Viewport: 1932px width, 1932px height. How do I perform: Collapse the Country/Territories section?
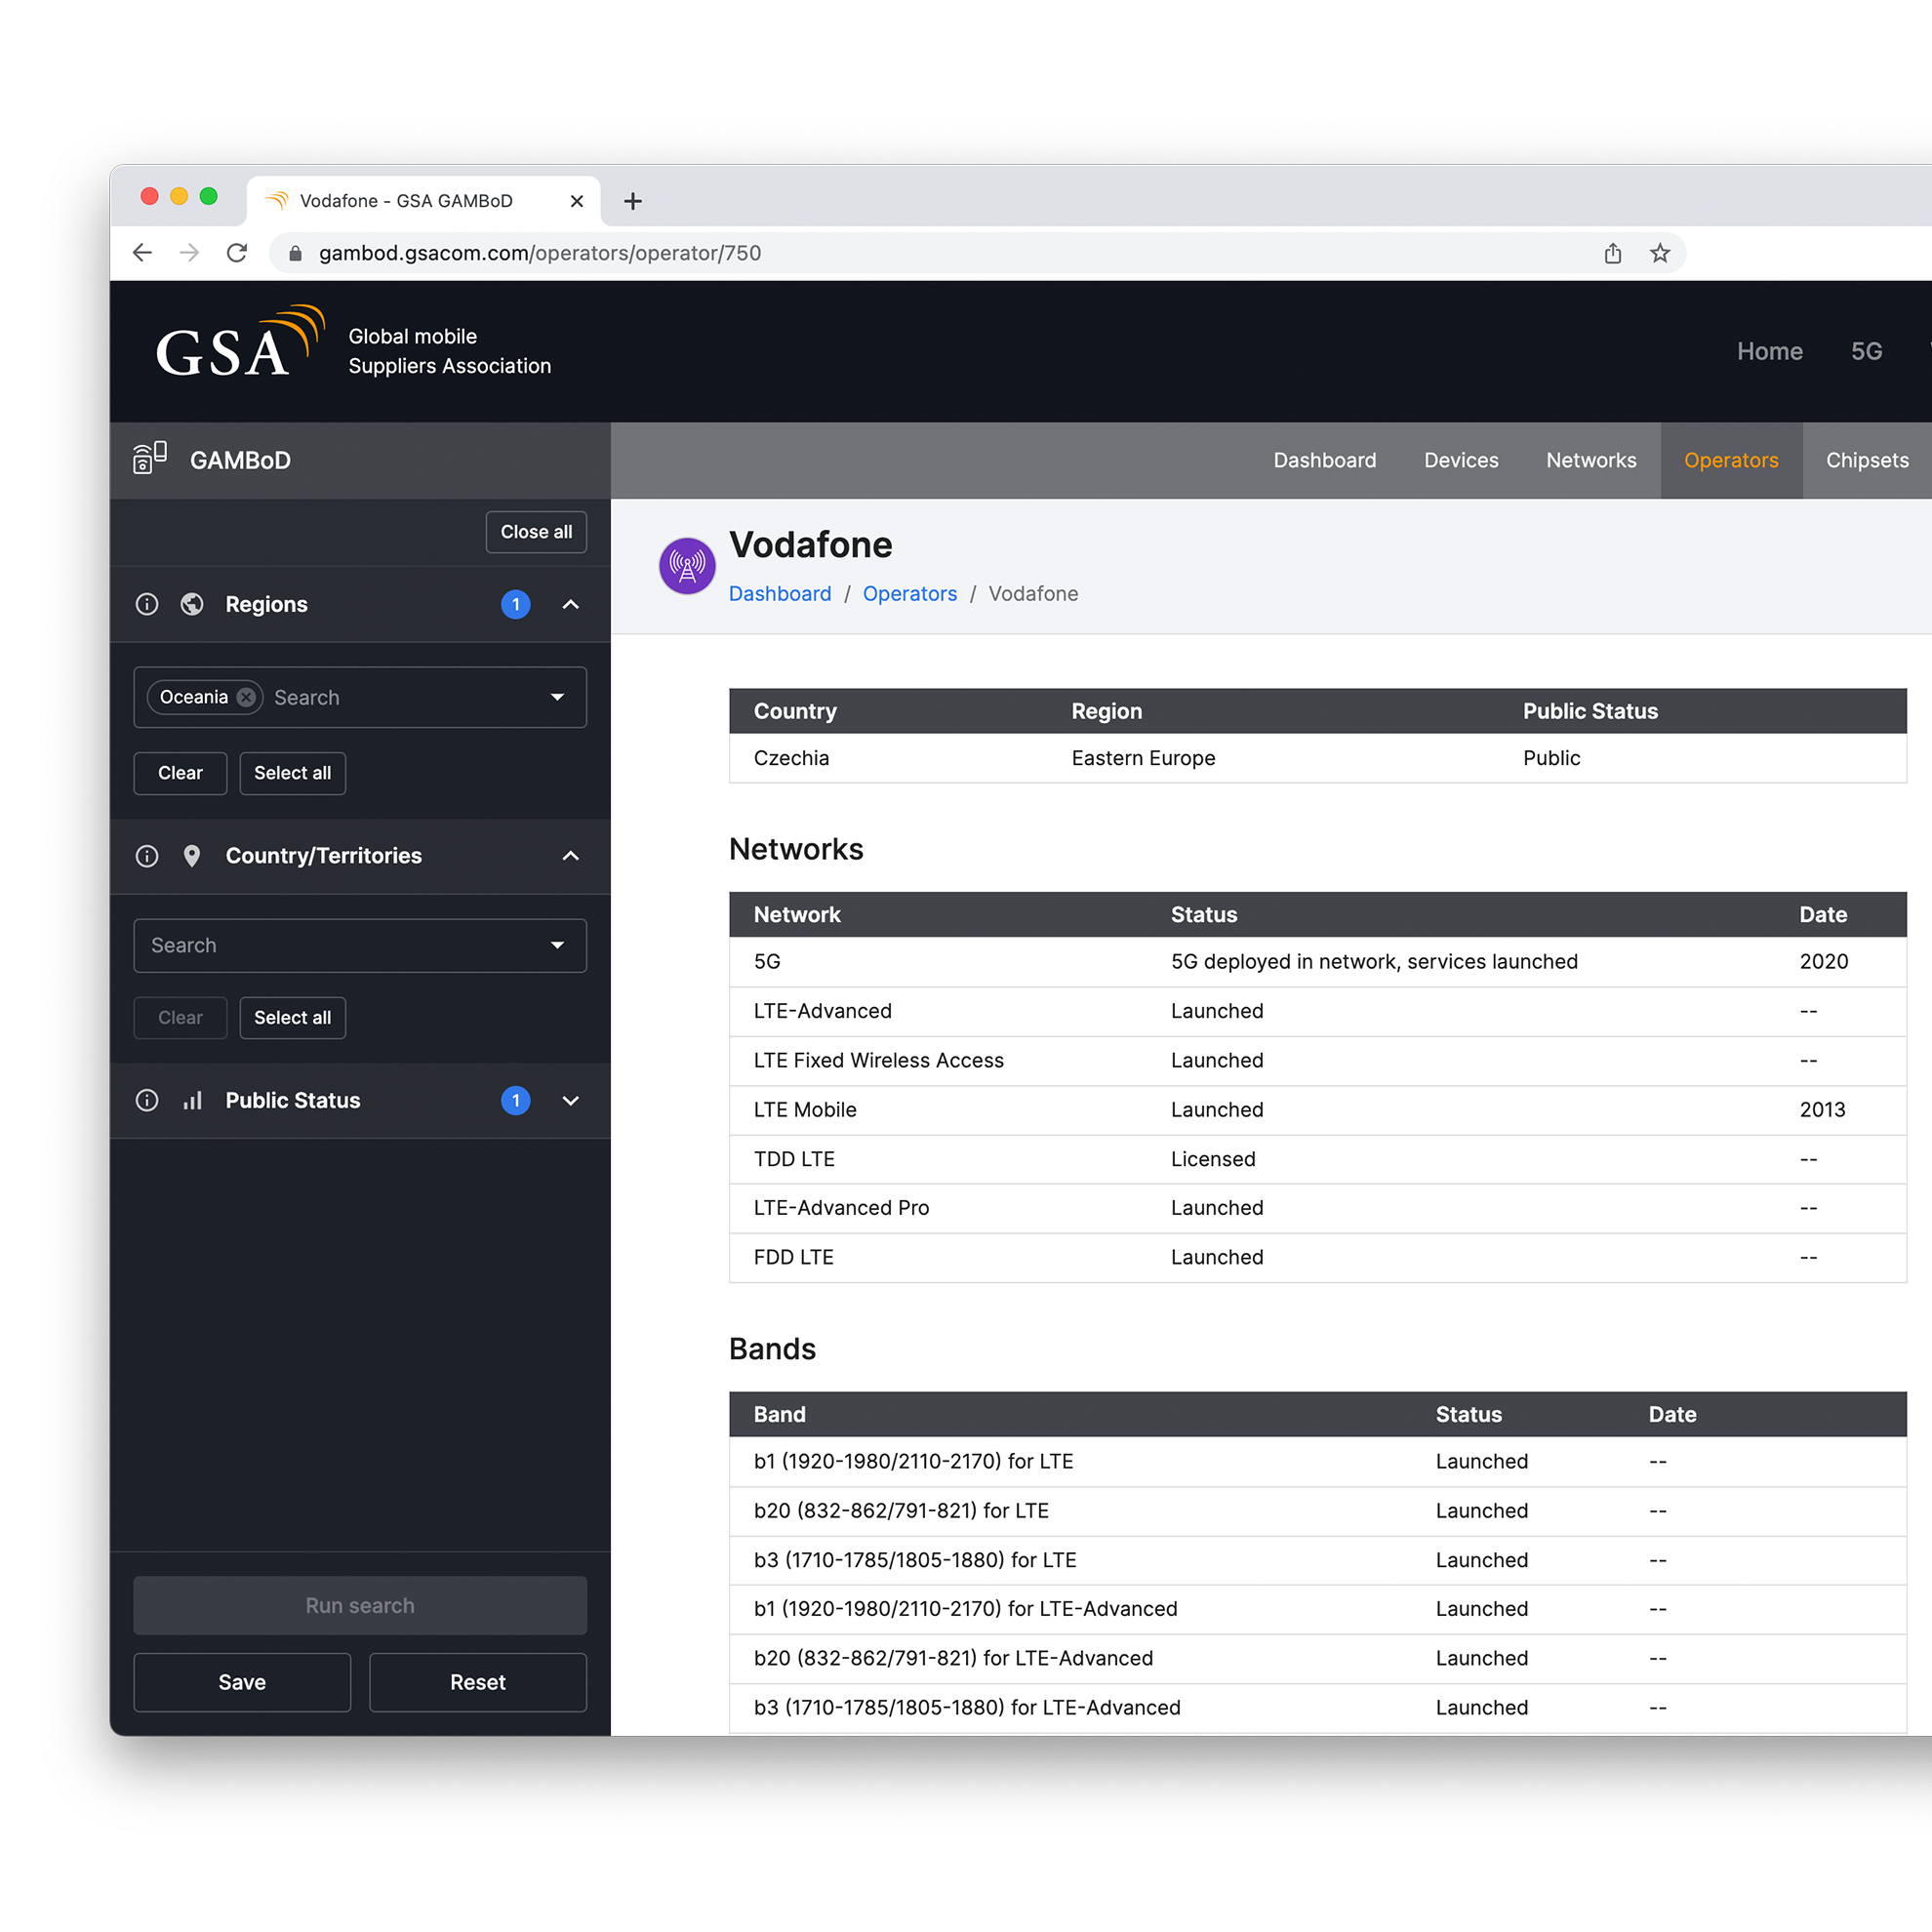coord(570,856)
